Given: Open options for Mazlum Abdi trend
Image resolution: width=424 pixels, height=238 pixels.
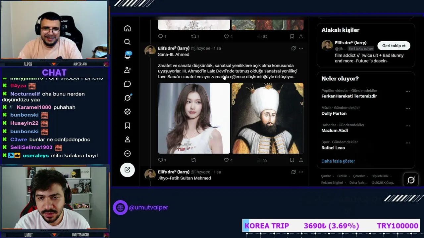Looking at the screenshot, I should 407,126.
